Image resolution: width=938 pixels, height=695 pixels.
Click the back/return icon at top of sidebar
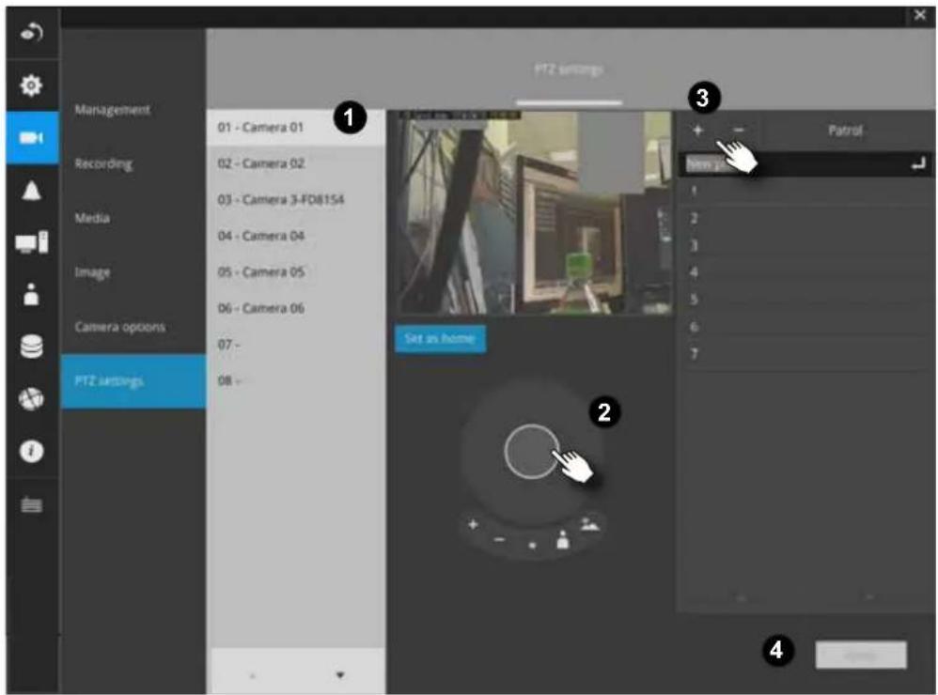(x=32, y=32)
